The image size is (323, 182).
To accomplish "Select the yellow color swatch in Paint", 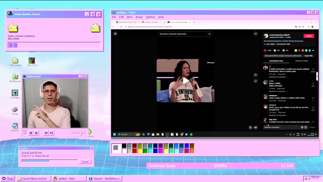I will 140,151.
